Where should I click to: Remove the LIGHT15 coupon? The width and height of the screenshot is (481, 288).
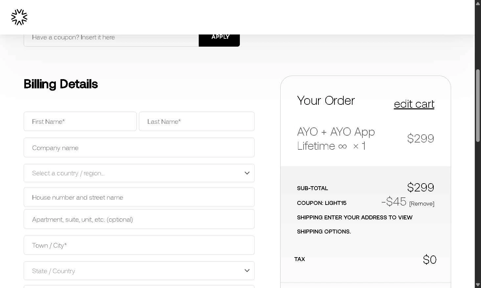[422, 204]
